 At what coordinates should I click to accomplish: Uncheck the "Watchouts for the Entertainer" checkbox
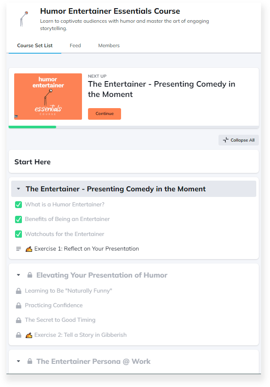pyautogui.click(x=18, y=234)
